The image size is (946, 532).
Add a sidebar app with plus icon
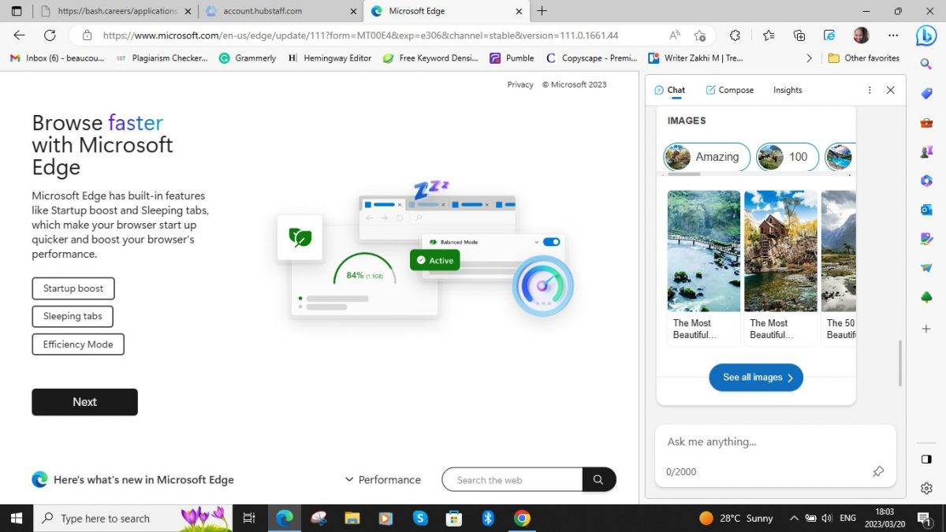coord(926,328)
